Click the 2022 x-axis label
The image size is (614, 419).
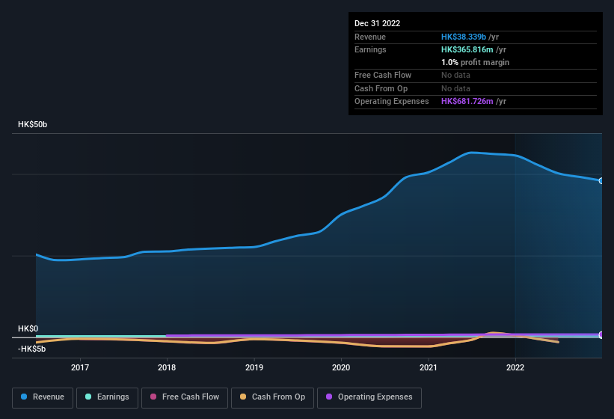[515, 367]
